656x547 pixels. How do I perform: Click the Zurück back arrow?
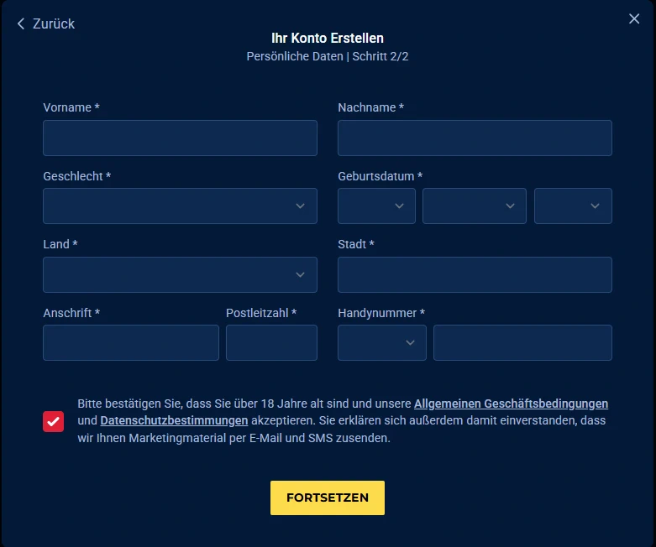coord(21,24)
